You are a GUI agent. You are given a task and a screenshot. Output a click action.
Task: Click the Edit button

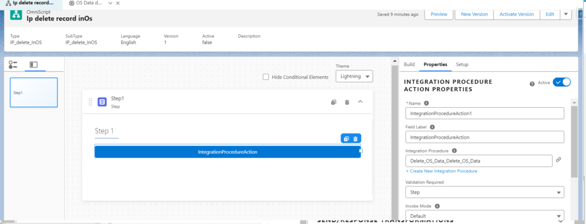coord(550,14)
